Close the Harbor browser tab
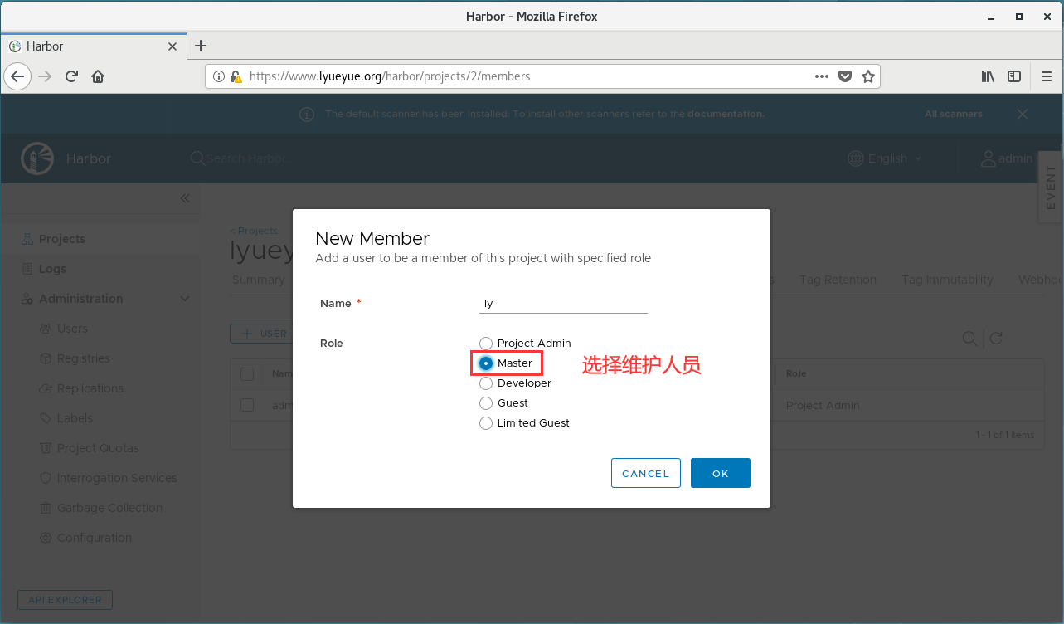Screen dimensions: 1064x624 [x=172, y=46]
